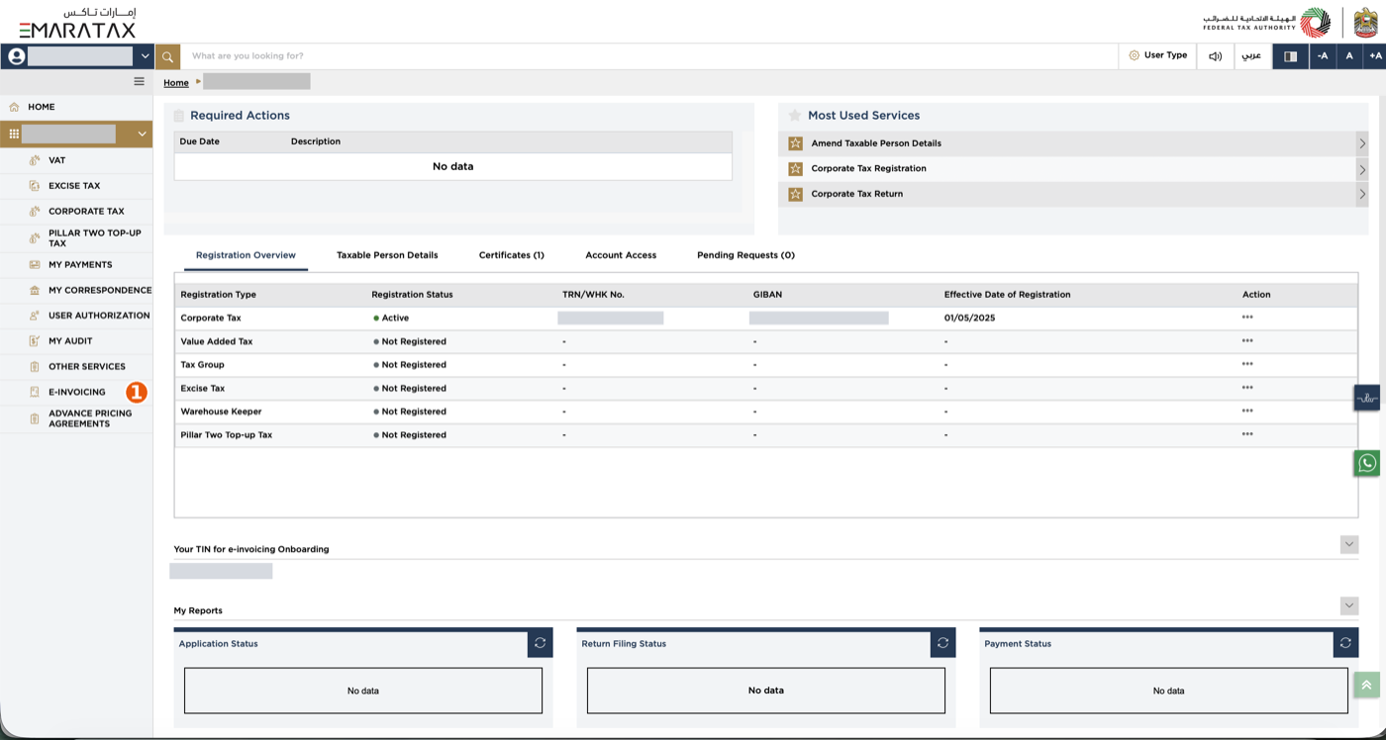This screenshot has height=740, width=1386.
Task: Open WhatsApp chat floating icon
Action: coord(1367,463)
